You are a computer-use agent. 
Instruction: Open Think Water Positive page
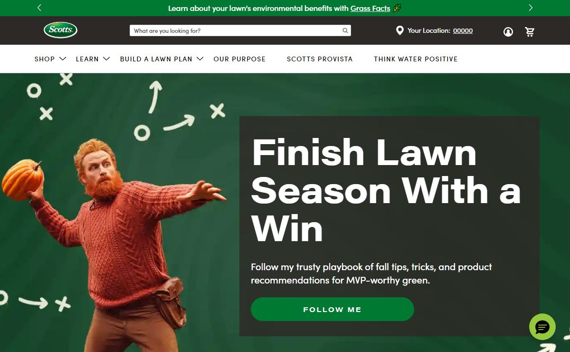416,59
